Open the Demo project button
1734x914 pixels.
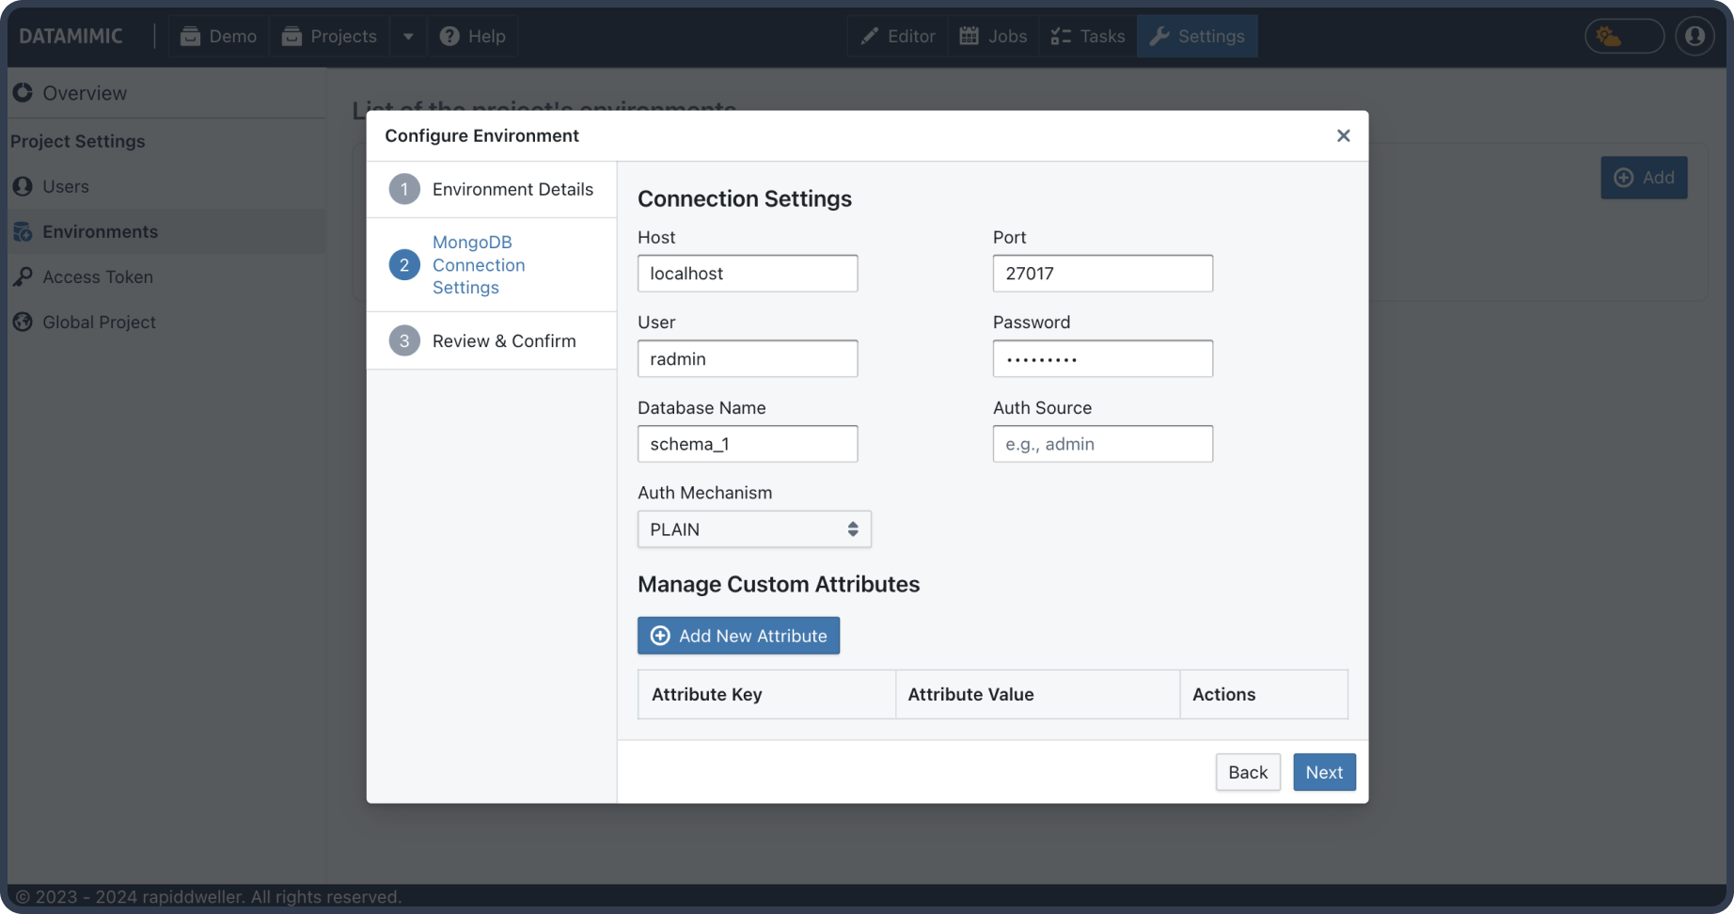click(219, 37)
